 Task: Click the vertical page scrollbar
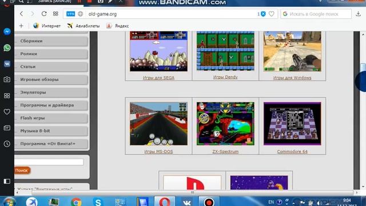(363, 68)
